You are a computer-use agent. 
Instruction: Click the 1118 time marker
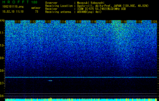pos(124,22)
